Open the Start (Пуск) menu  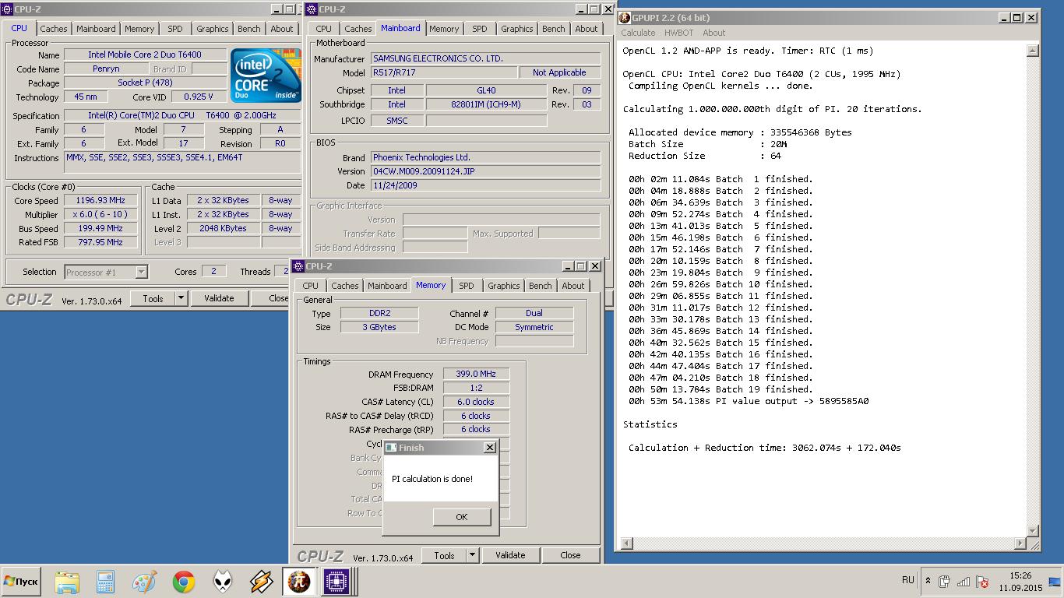pos(21,582)
